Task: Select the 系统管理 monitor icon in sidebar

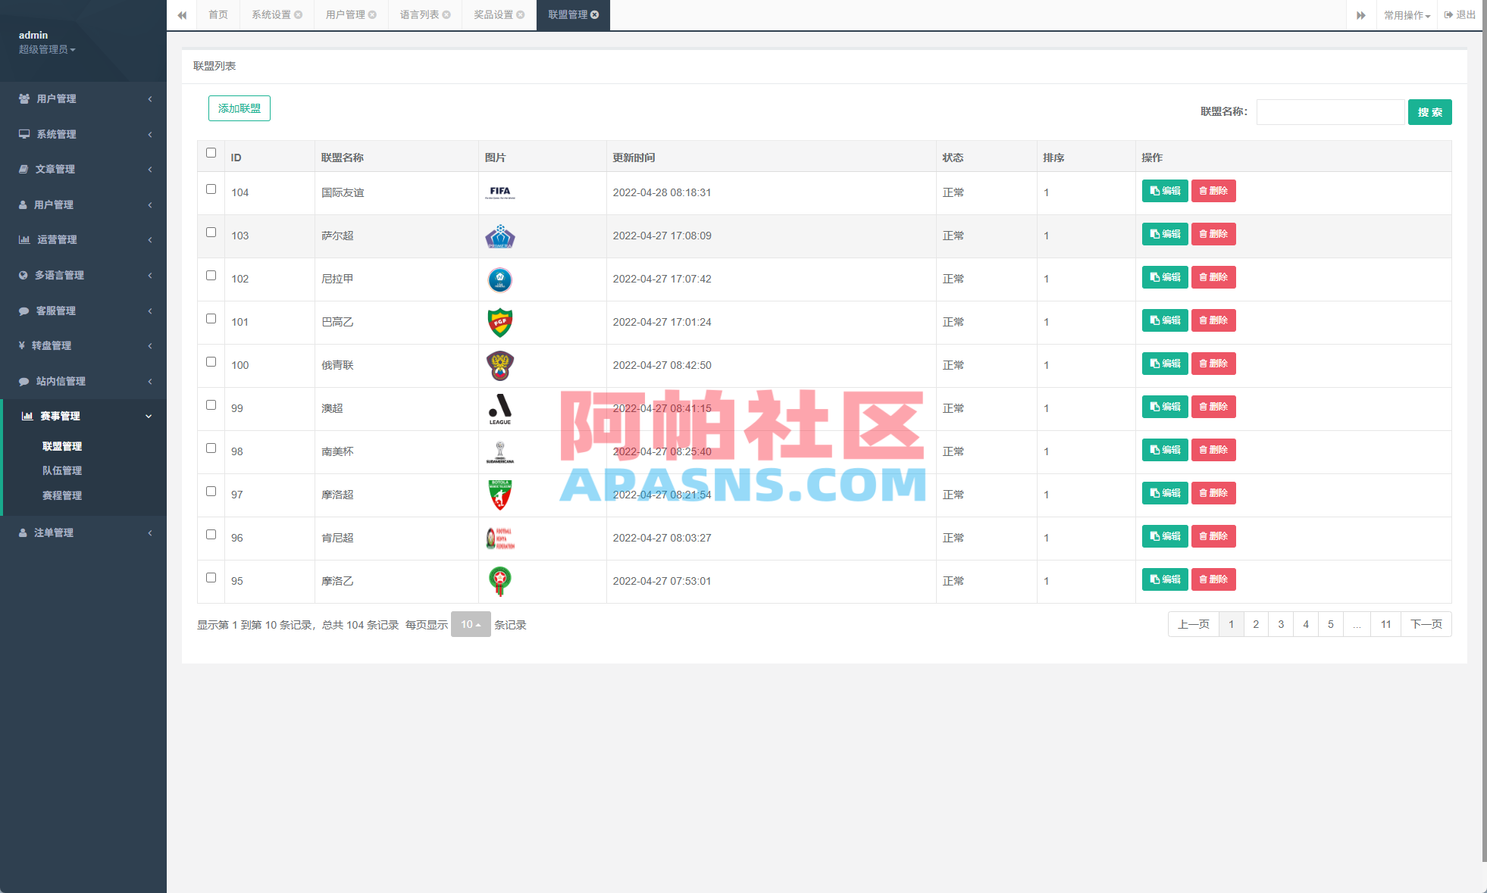Action: 23,134
